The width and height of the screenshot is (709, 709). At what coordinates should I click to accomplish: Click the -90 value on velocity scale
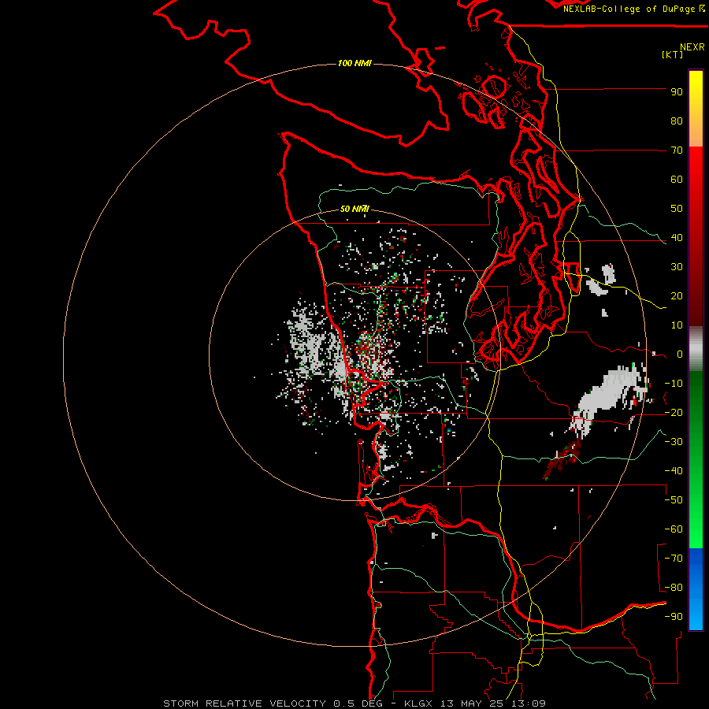[674, 617]
